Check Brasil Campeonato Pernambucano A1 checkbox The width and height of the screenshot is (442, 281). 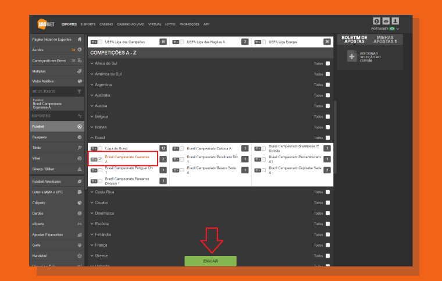click(263, 159)
